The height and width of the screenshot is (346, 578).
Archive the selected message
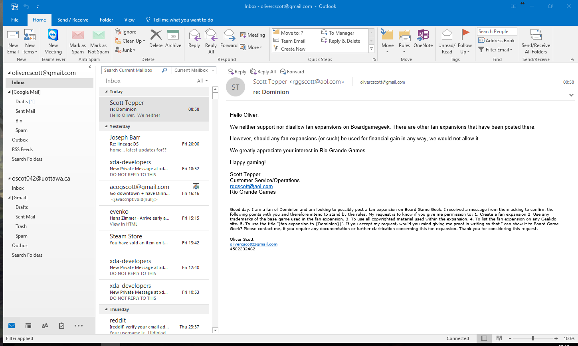coord(173,39)
